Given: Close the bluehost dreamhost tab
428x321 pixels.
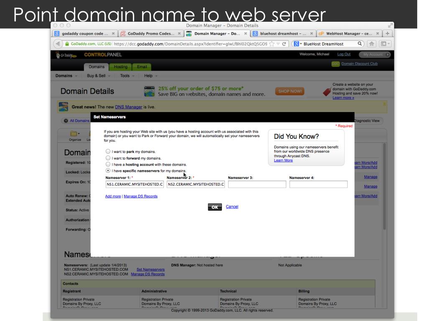Looking at the screenshot, I should click(x=311, y=33).
